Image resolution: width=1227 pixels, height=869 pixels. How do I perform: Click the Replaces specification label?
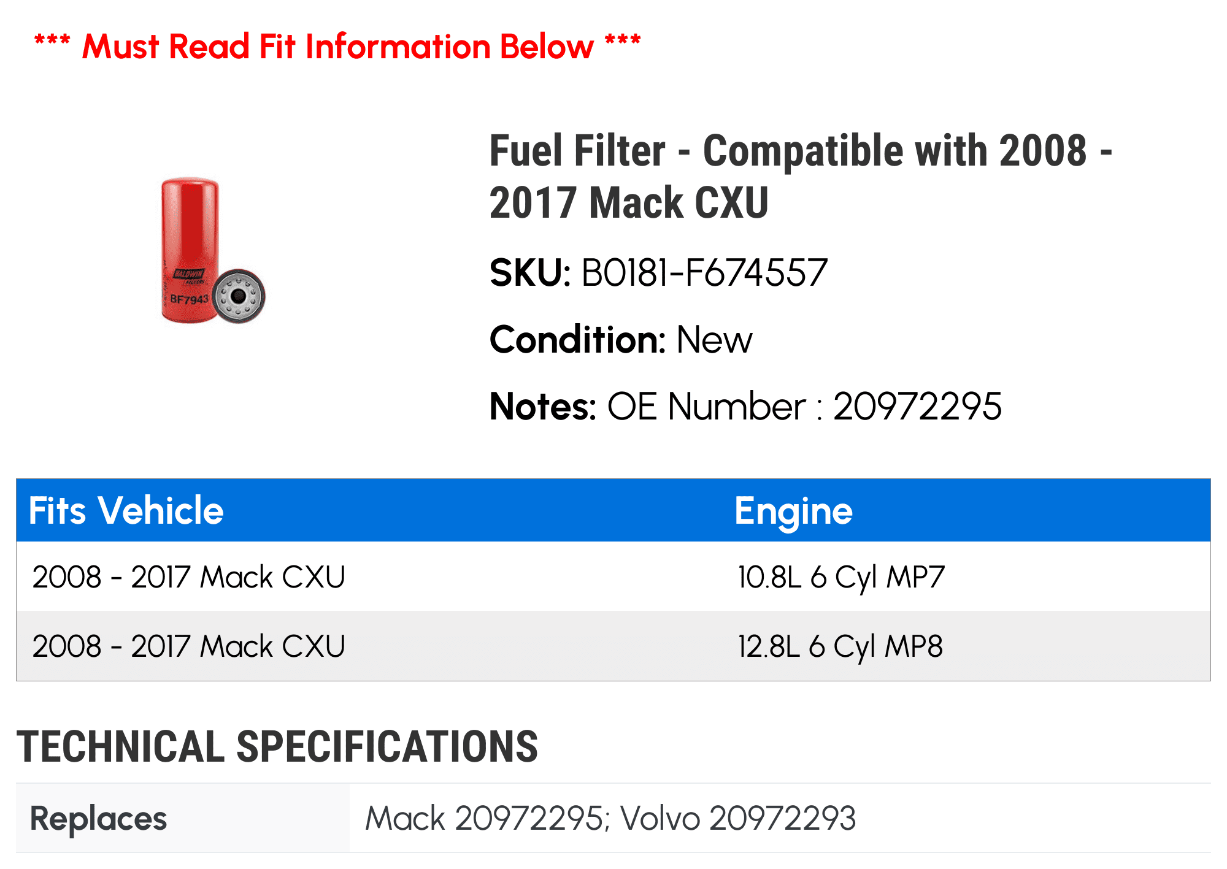tap(99, 819)
